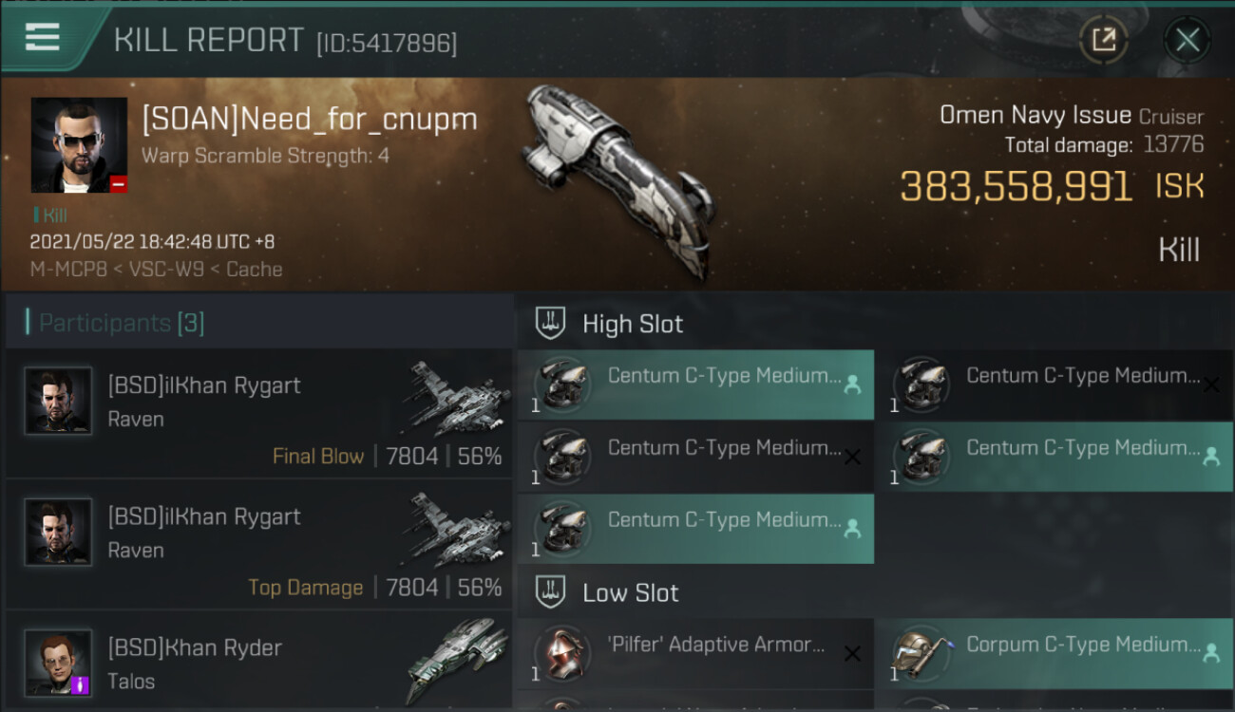The image size is (1235, 712).
Task: Click the Low Slot shield icon
Action: tap(550, 592)
